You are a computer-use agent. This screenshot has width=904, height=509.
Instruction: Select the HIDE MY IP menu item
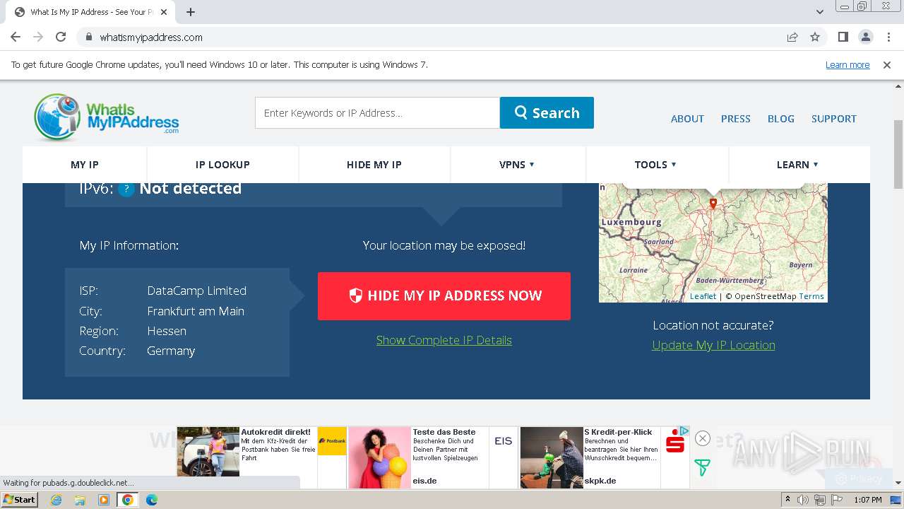click(x=374, y=165)
